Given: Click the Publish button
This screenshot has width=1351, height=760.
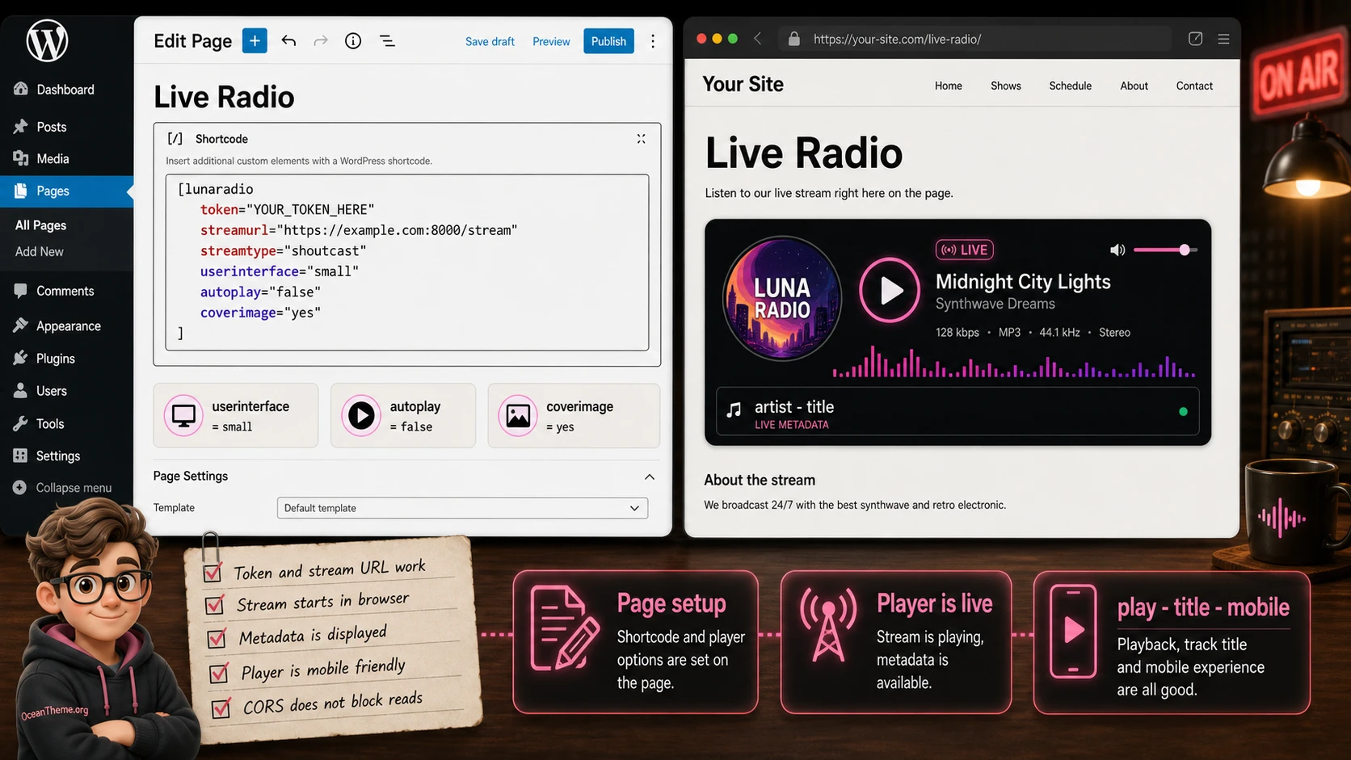Looking at the screenshot, I should [x=608, y=41].
